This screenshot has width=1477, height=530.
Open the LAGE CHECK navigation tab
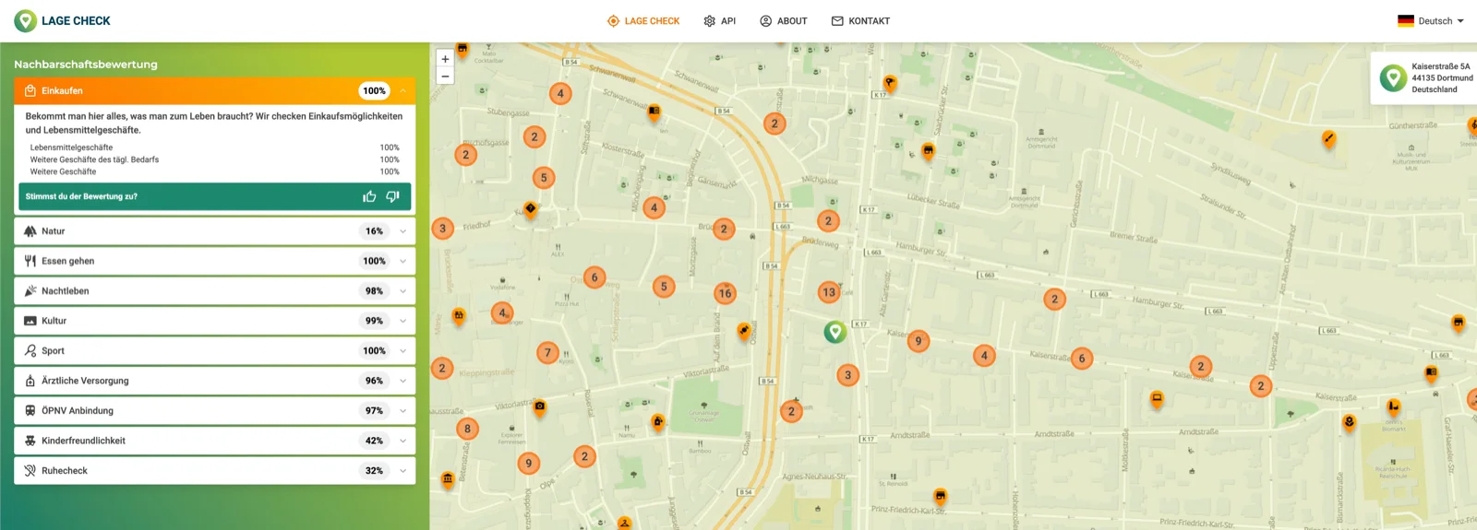643,20
